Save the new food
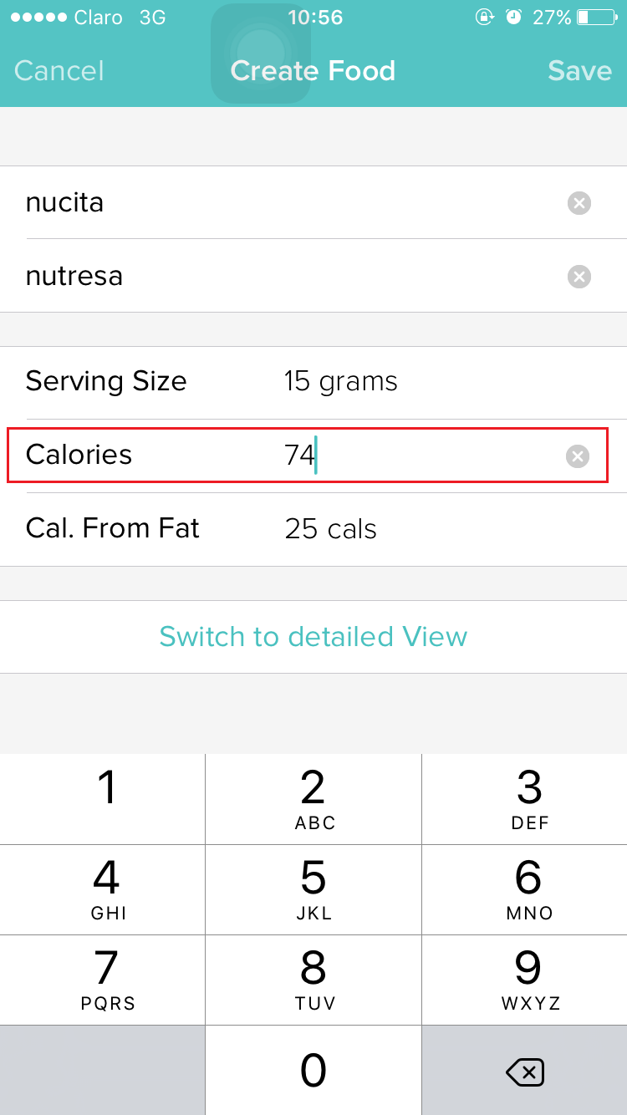 point(579,71)
